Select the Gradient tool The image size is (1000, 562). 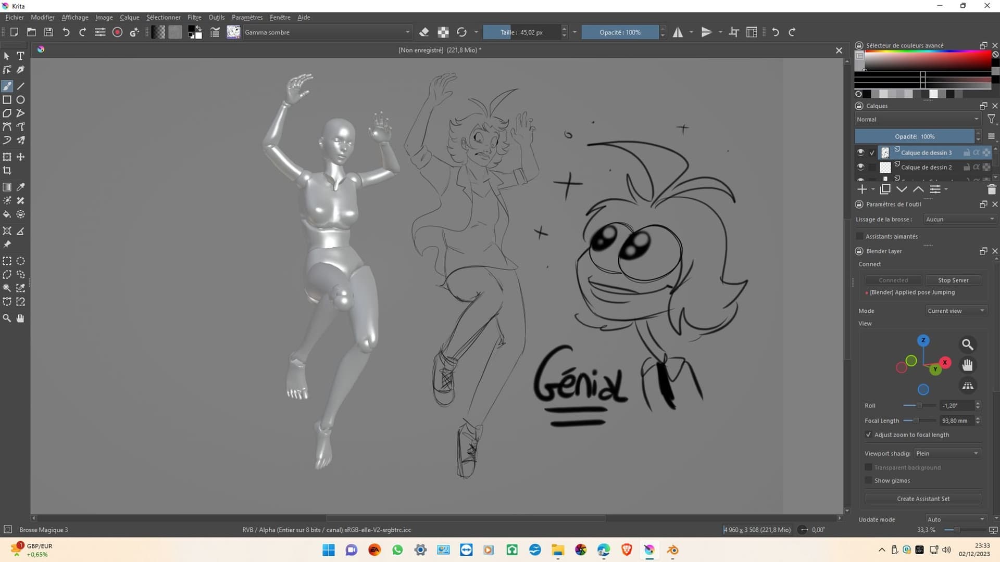[7, 187]
